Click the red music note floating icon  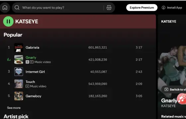[x=182, y=99]
